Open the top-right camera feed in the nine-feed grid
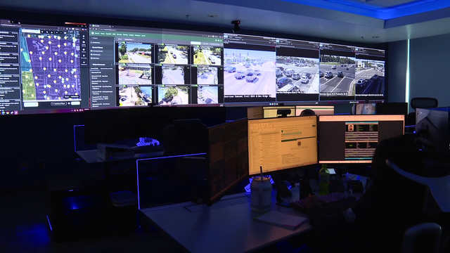450x253 pixels. (207, 56)
